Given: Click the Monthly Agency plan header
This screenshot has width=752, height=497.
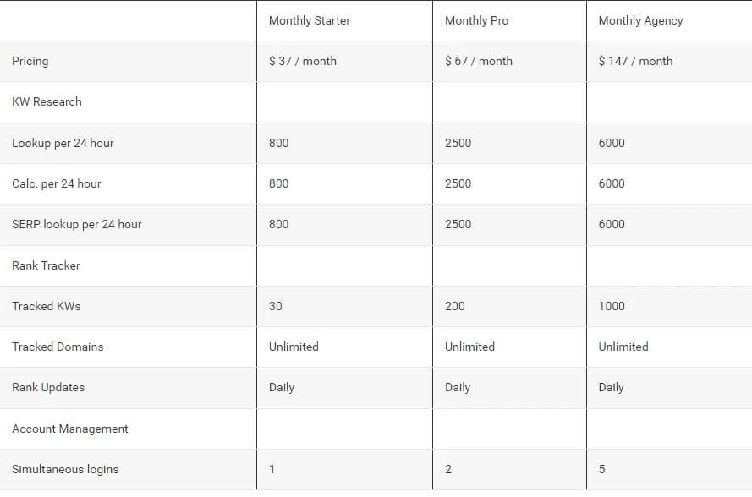Looking at the screenshot, I should (640, 20).
